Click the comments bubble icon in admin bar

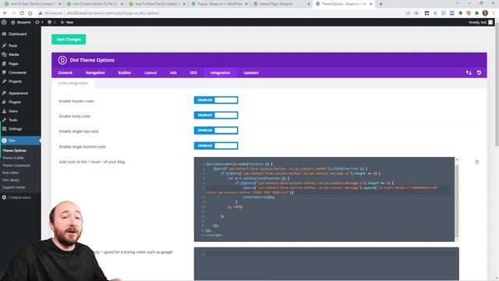(x=51, y=23)
